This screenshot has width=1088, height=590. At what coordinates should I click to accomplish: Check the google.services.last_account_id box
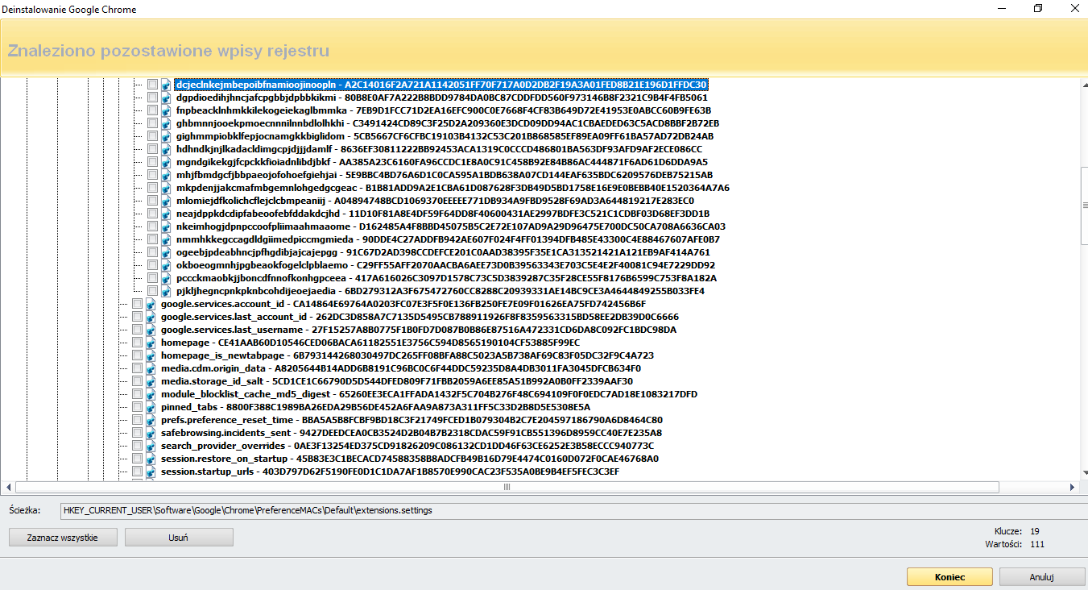point(137,317)
